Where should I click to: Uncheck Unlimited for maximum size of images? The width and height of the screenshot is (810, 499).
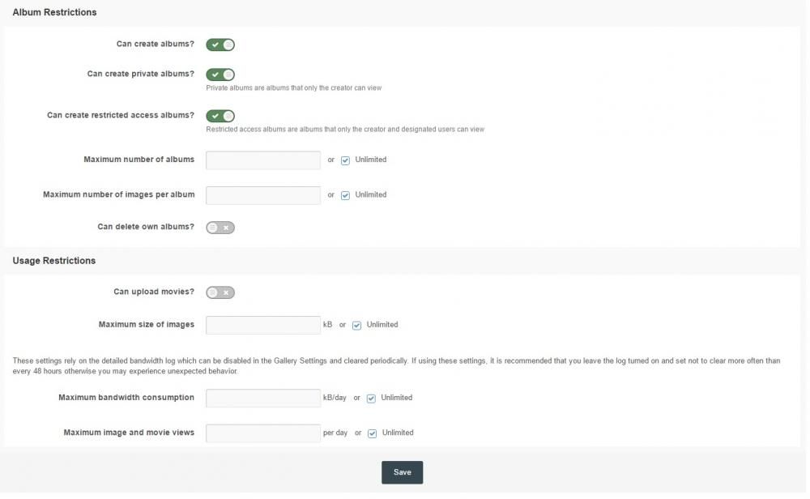pos(357,326)
